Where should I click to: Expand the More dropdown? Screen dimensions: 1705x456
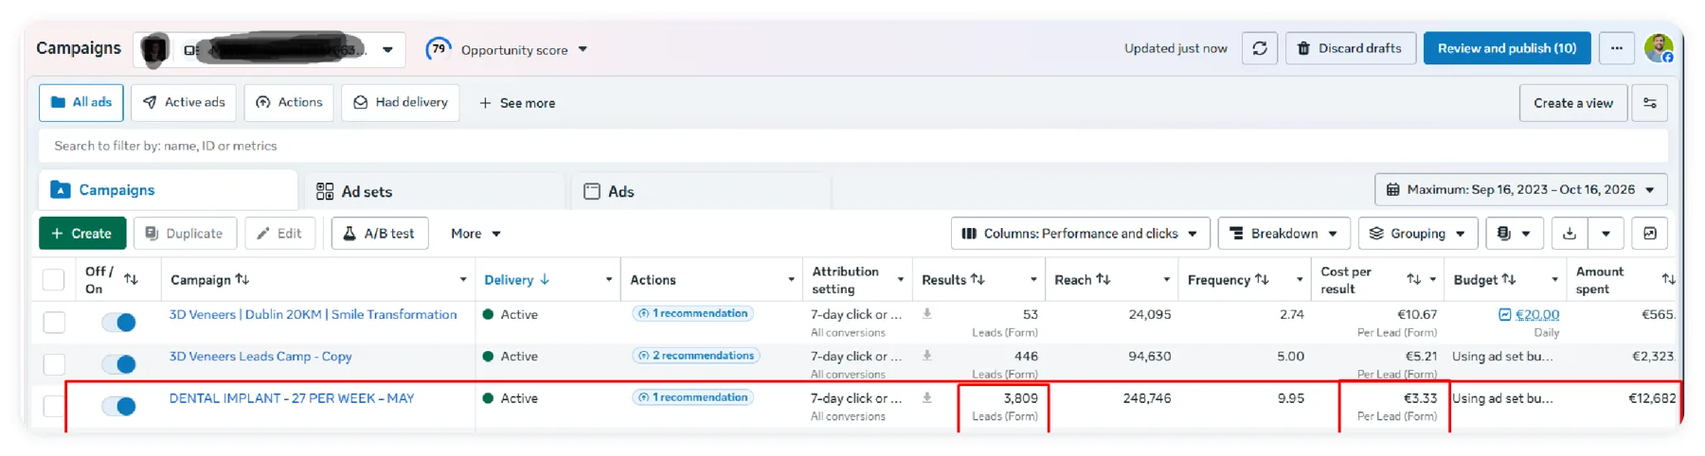476,234
